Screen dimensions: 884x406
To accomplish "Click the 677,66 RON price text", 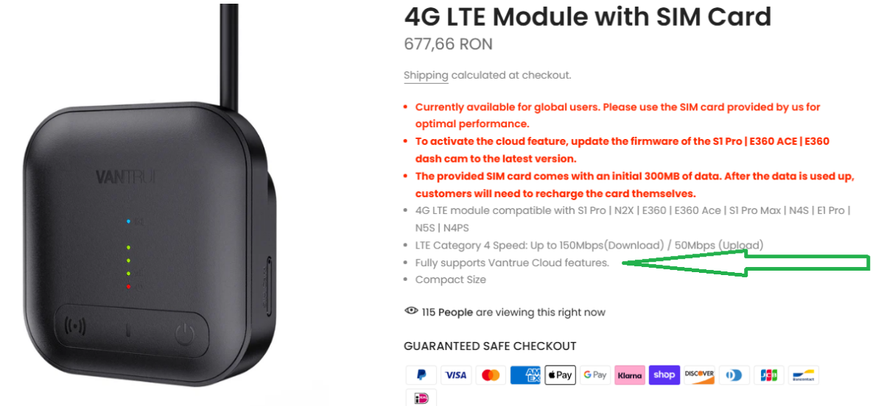I will pyautogui.click(x=448, y=44).
